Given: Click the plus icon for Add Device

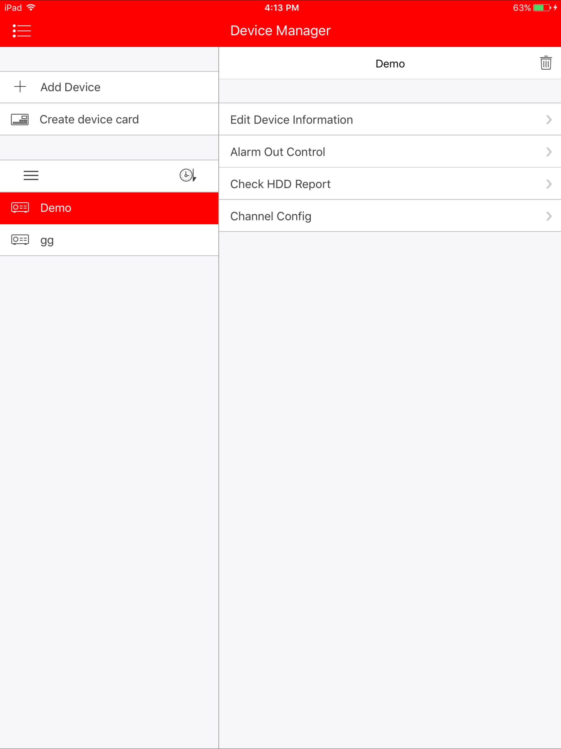Looking at the screenshot, I should pyautogui.click(x=20, y=87).
